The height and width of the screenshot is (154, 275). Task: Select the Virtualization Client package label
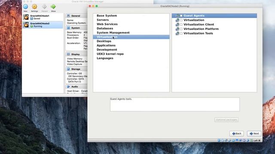[199, 24]
